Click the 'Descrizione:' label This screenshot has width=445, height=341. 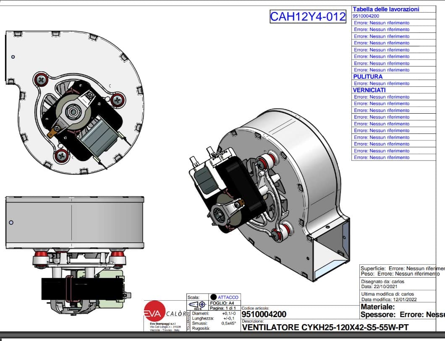[253, 321]
